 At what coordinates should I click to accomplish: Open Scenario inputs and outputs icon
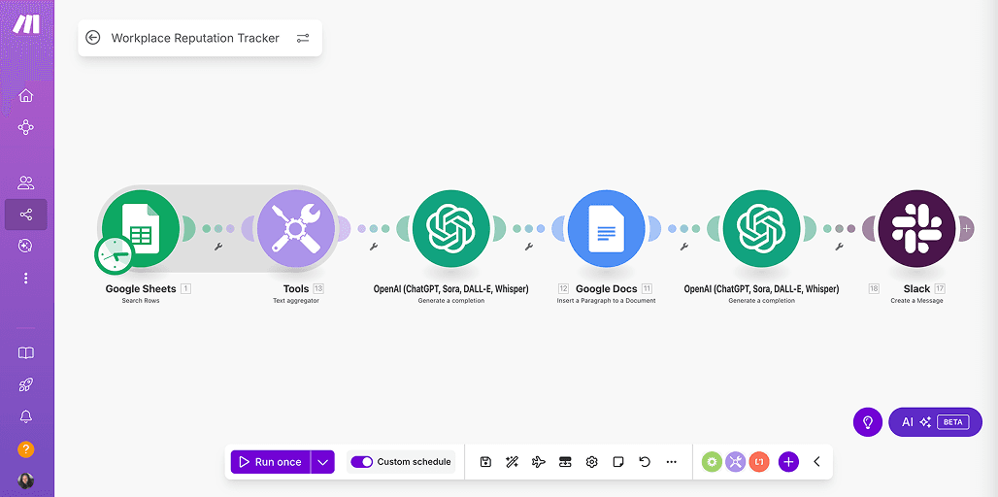[565, 462]
